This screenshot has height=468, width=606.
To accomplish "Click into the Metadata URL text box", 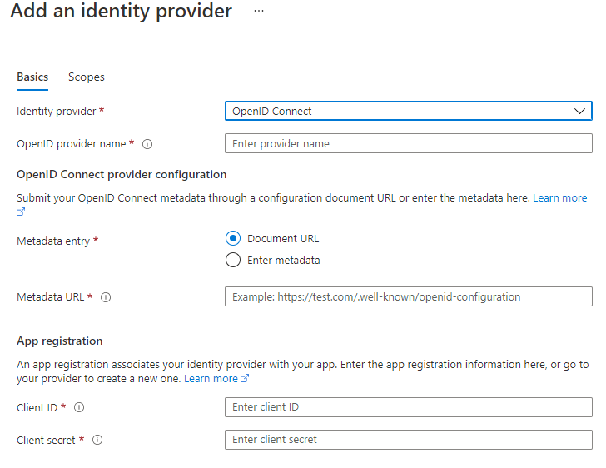I will (x=408, y=297).
